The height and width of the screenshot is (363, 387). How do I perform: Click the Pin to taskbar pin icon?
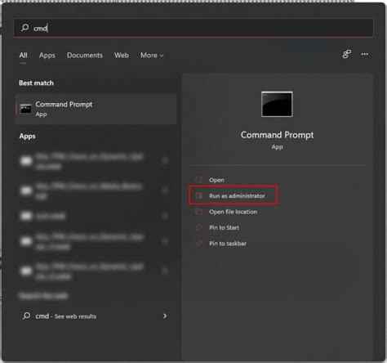tap(199, 243)
